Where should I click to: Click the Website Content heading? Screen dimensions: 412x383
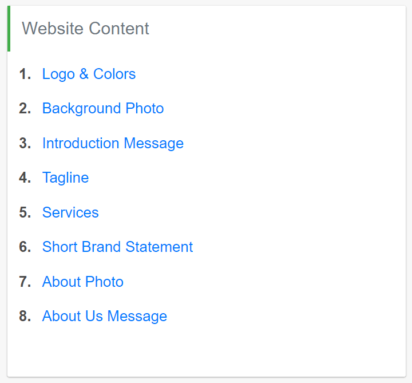click(x=85, y=29)
